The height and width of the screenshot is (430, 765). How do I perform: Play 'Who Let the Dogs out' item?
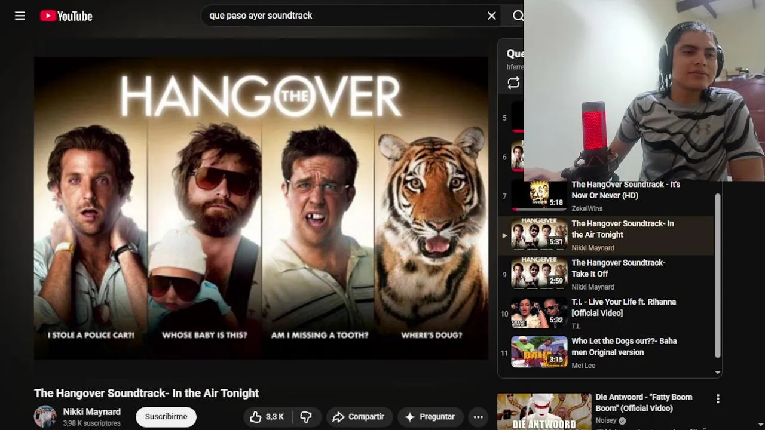point(624,347)
